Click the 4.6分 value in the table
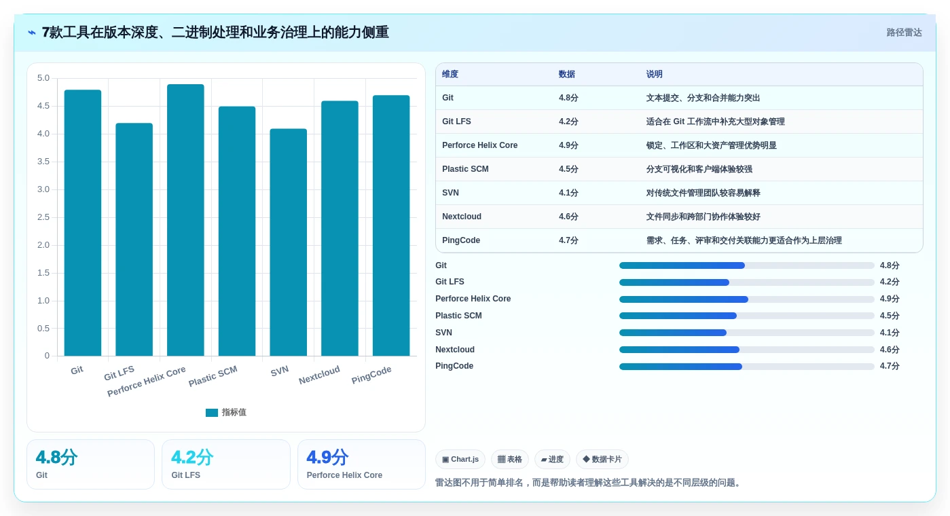 pyautogui.click(x=568, y=217)
